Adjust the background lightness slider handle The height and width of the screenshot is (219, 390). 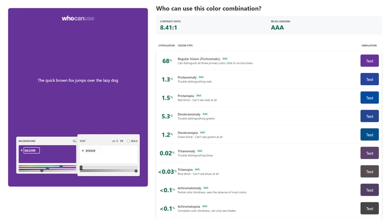tap(42, 171)
